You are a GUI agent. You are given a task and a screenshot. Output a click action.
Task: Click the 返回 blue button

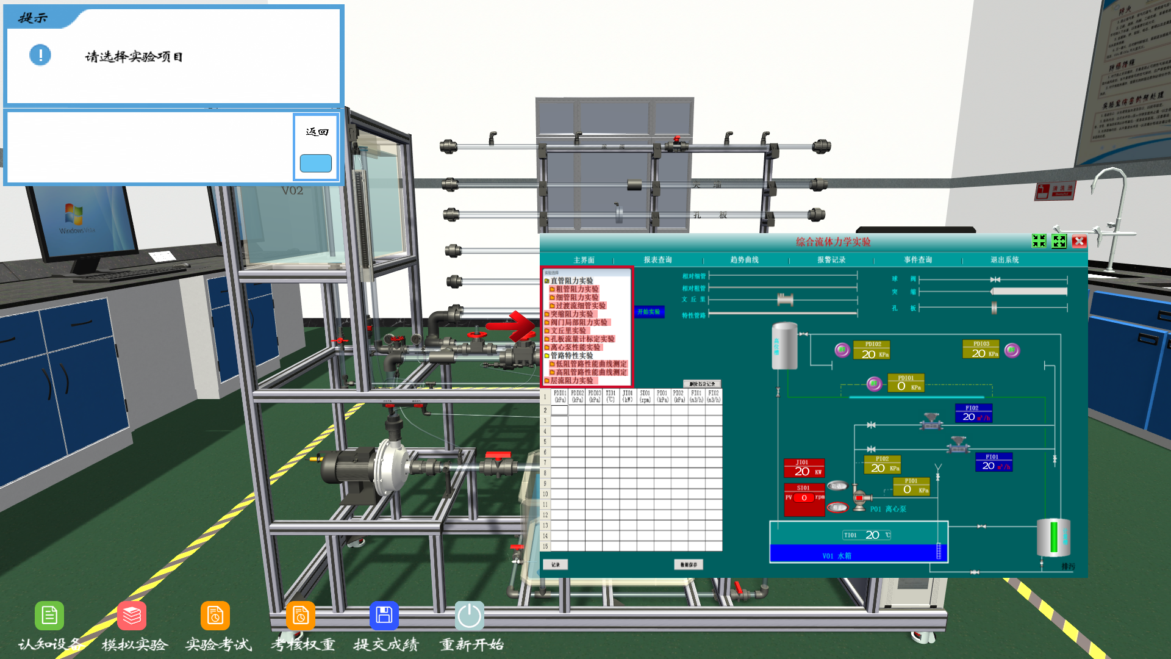pyautogui.click(x=315, y=163)
